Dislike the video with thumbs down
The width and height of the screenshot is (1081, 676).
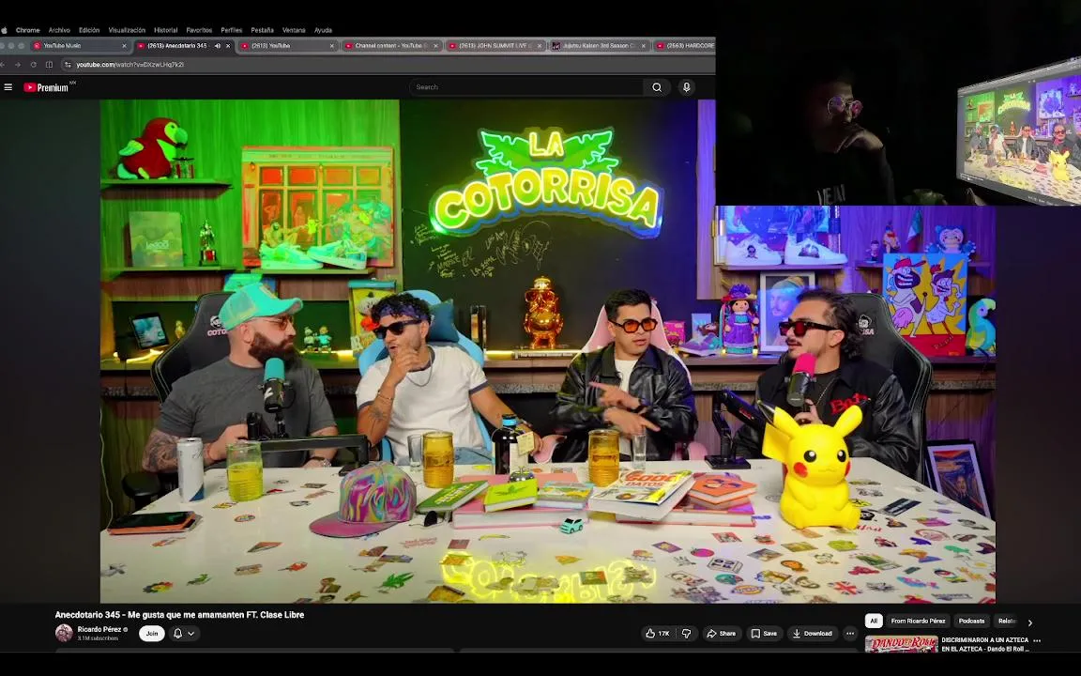(687, 633)
